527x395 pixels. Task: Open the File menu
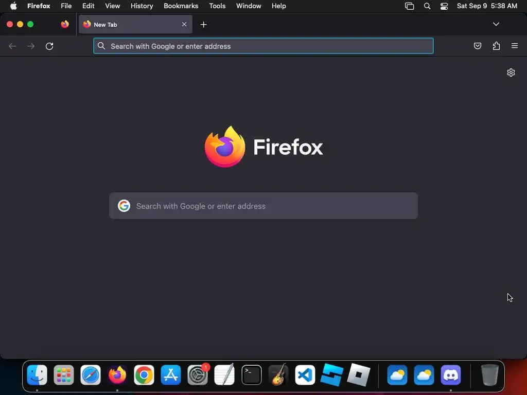(66, 6)
